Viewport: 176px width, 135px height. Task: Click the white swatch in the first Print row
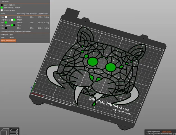coord(6,17)
